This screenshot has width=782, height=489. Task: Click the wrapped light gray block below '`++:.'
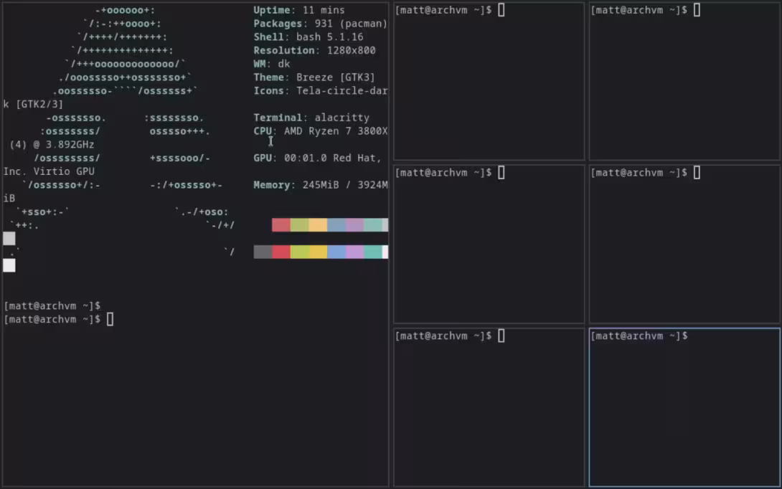[9, 239]
